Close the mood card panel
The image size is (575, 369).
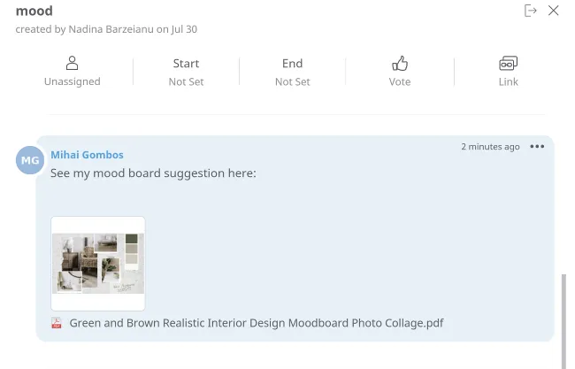(x=554, y=11)
